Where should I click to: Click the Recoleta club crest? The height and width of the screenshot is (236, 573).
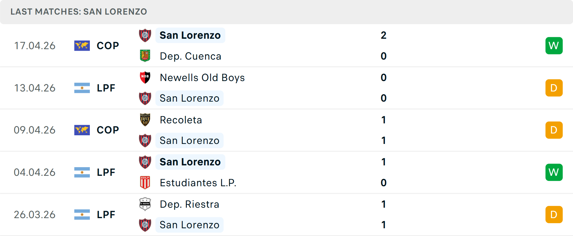[x=145, y=120]
